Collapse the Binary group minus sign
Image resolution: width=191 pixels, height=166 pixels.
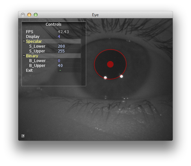coord(24,56)
